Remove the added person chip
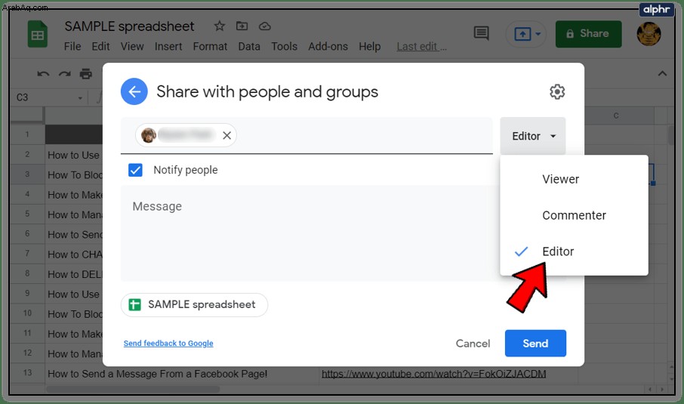The width and height of the screenshot is (684, 404). (x=226, y=135)
